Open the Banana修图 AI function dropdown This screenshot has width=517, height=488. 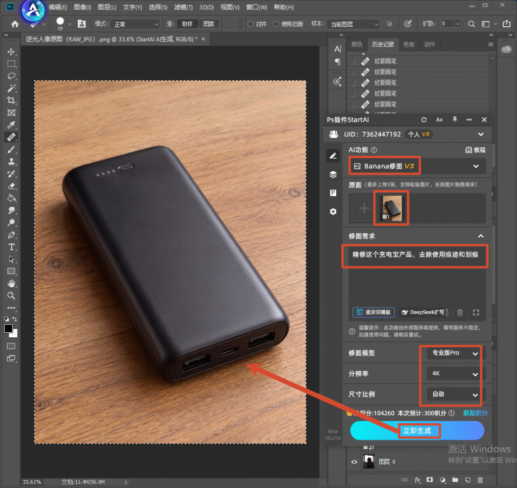point(417,166)
